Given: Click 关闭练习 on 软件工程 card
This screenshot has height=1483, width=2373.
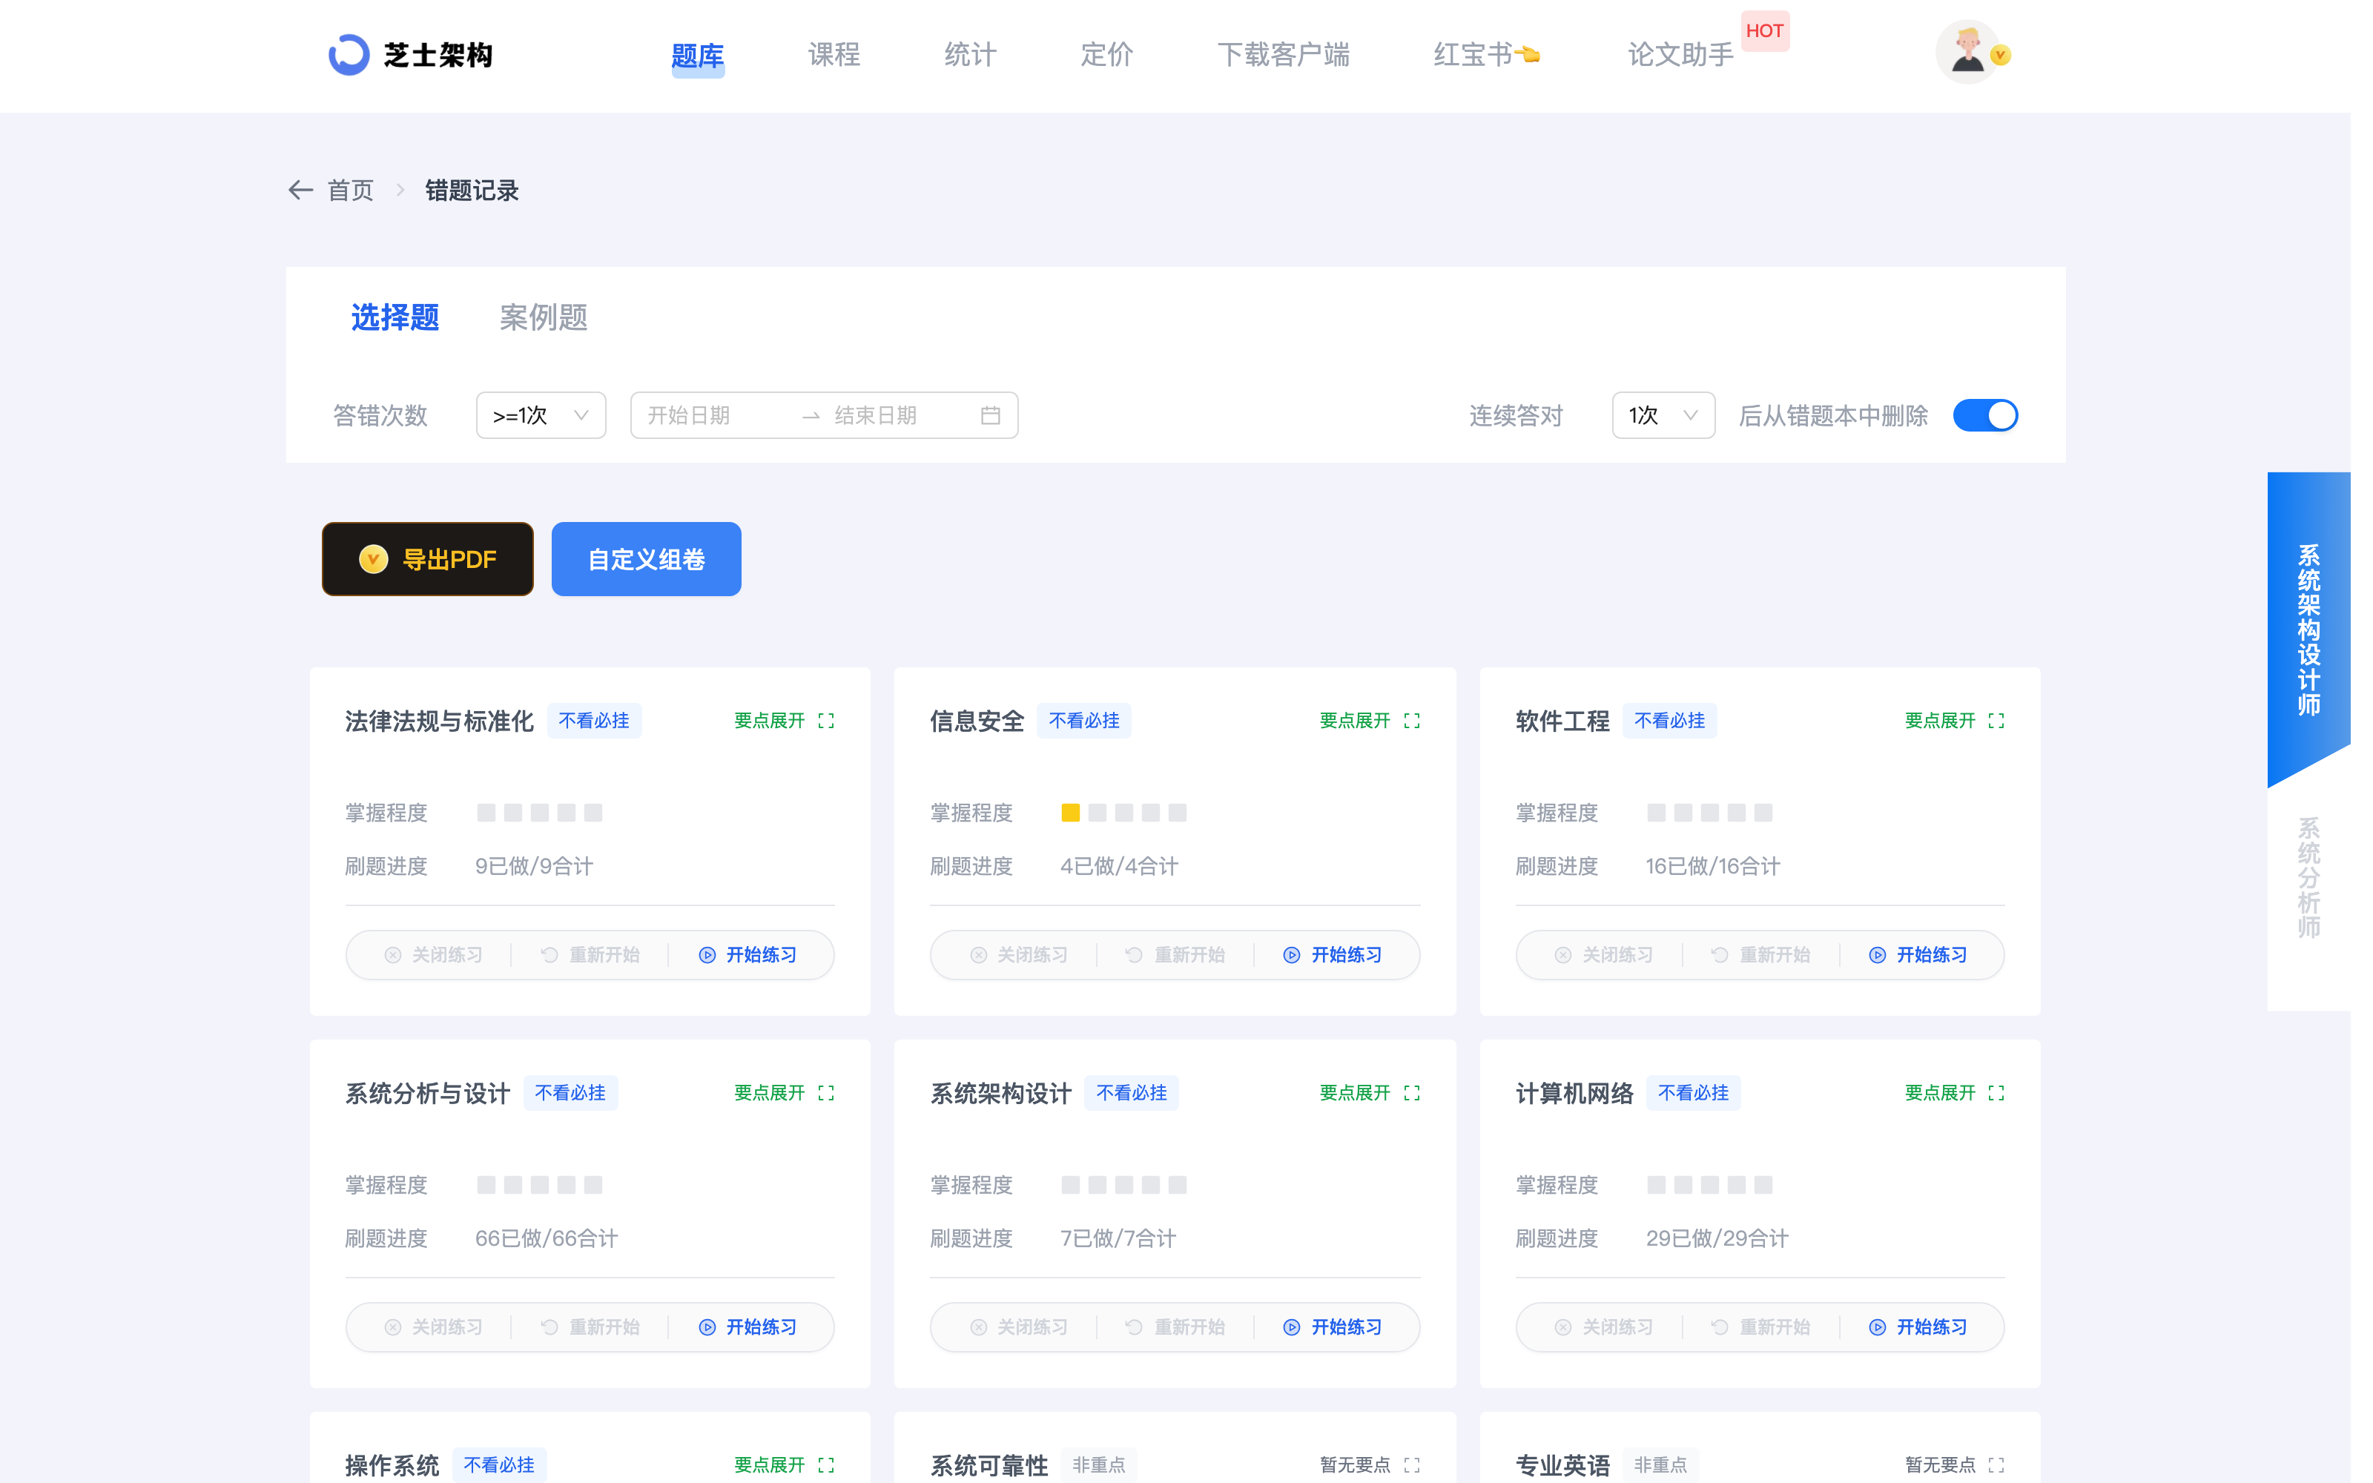Looking at the screenshot, I should (x=1603, y=955).
